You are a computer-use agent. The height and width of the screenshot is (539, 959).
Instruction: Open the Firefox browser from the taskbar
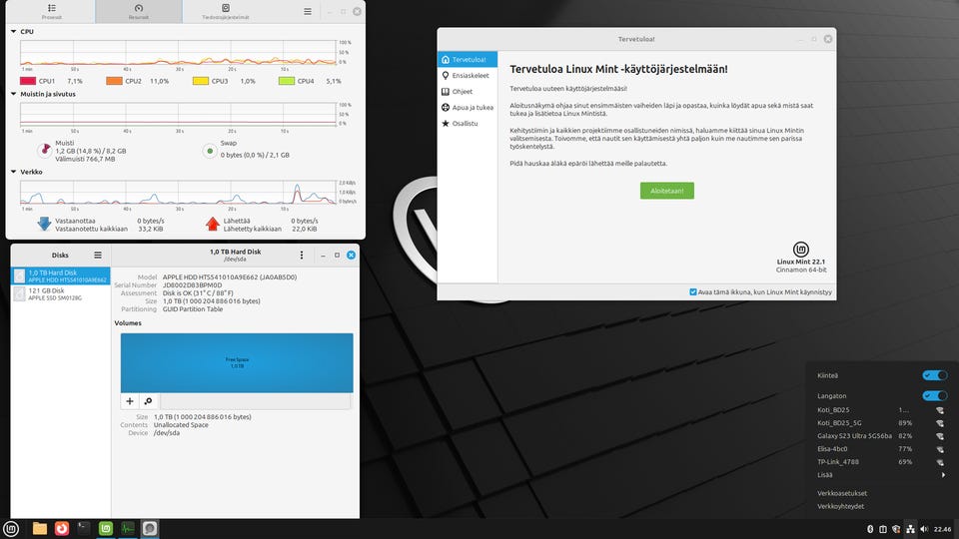coord(62,529)
